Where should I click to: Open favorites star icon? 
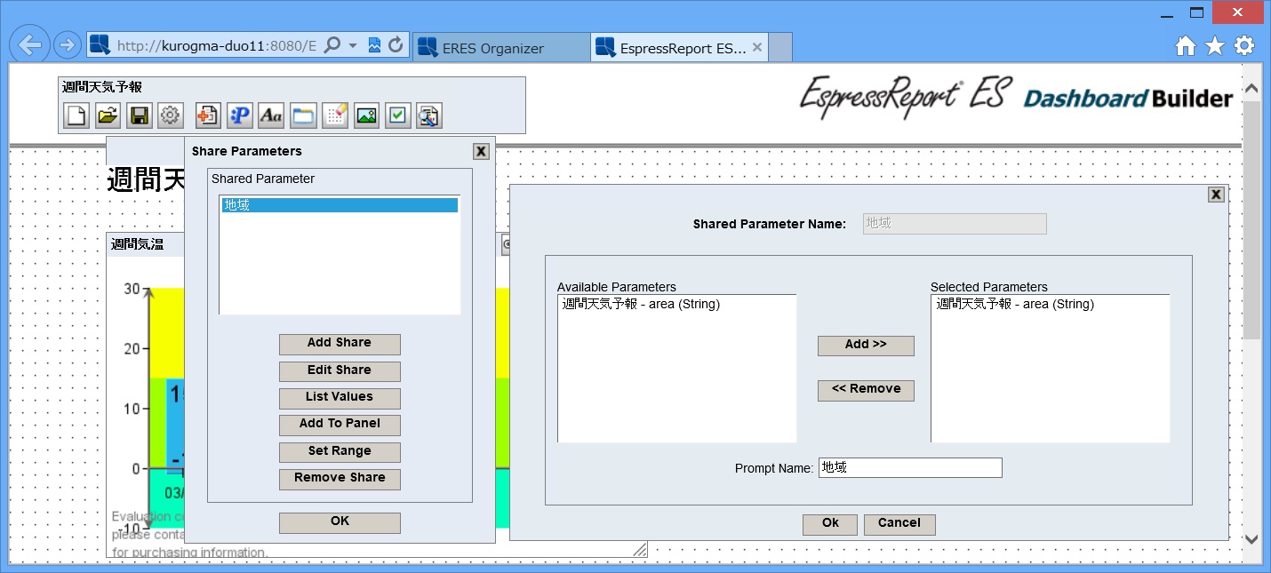[x=1215, y=46]
